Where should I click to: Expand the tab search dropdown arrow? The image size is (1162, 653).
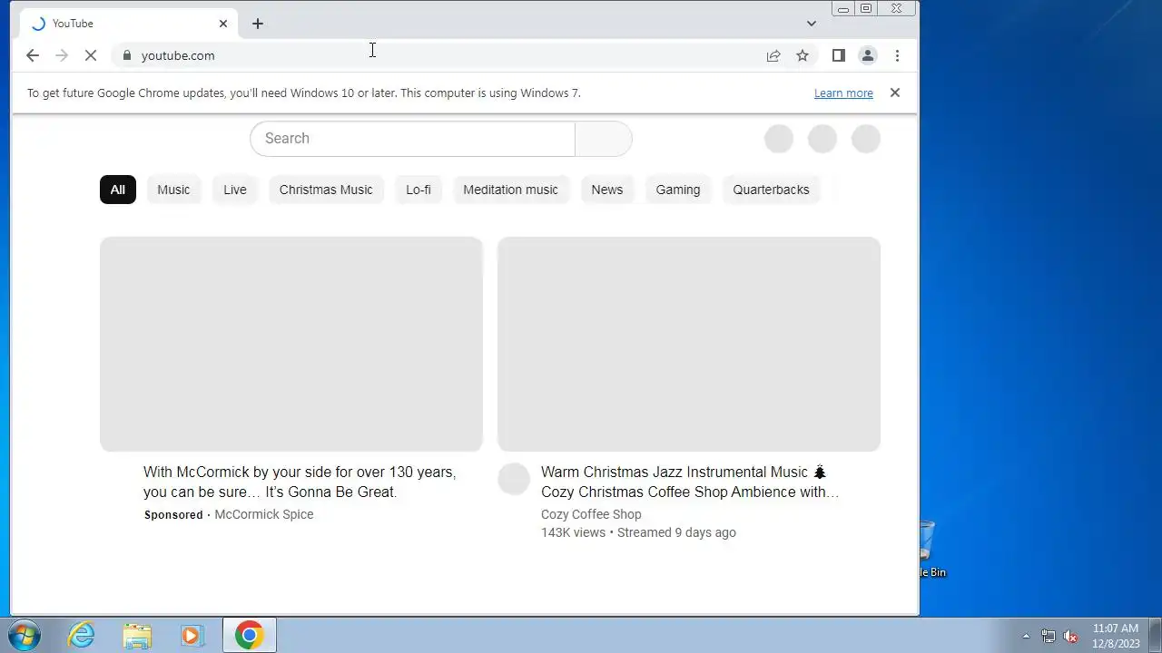click(812, 24)
